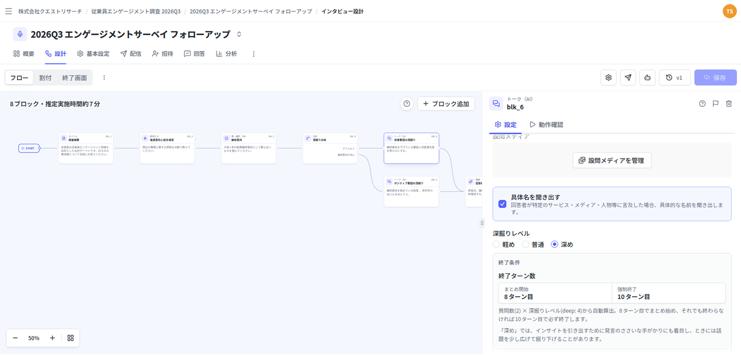Open the v1 version history
Image resolution: width=741 pixels, height=355 pixels.
click(x=675, y=77)
